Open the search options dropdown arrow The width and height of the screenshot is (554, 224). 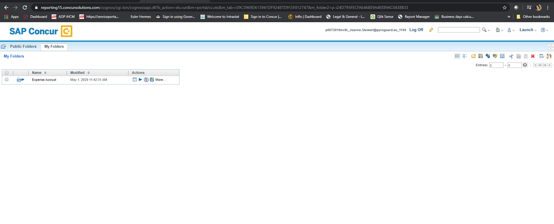(x=489, y=30)
